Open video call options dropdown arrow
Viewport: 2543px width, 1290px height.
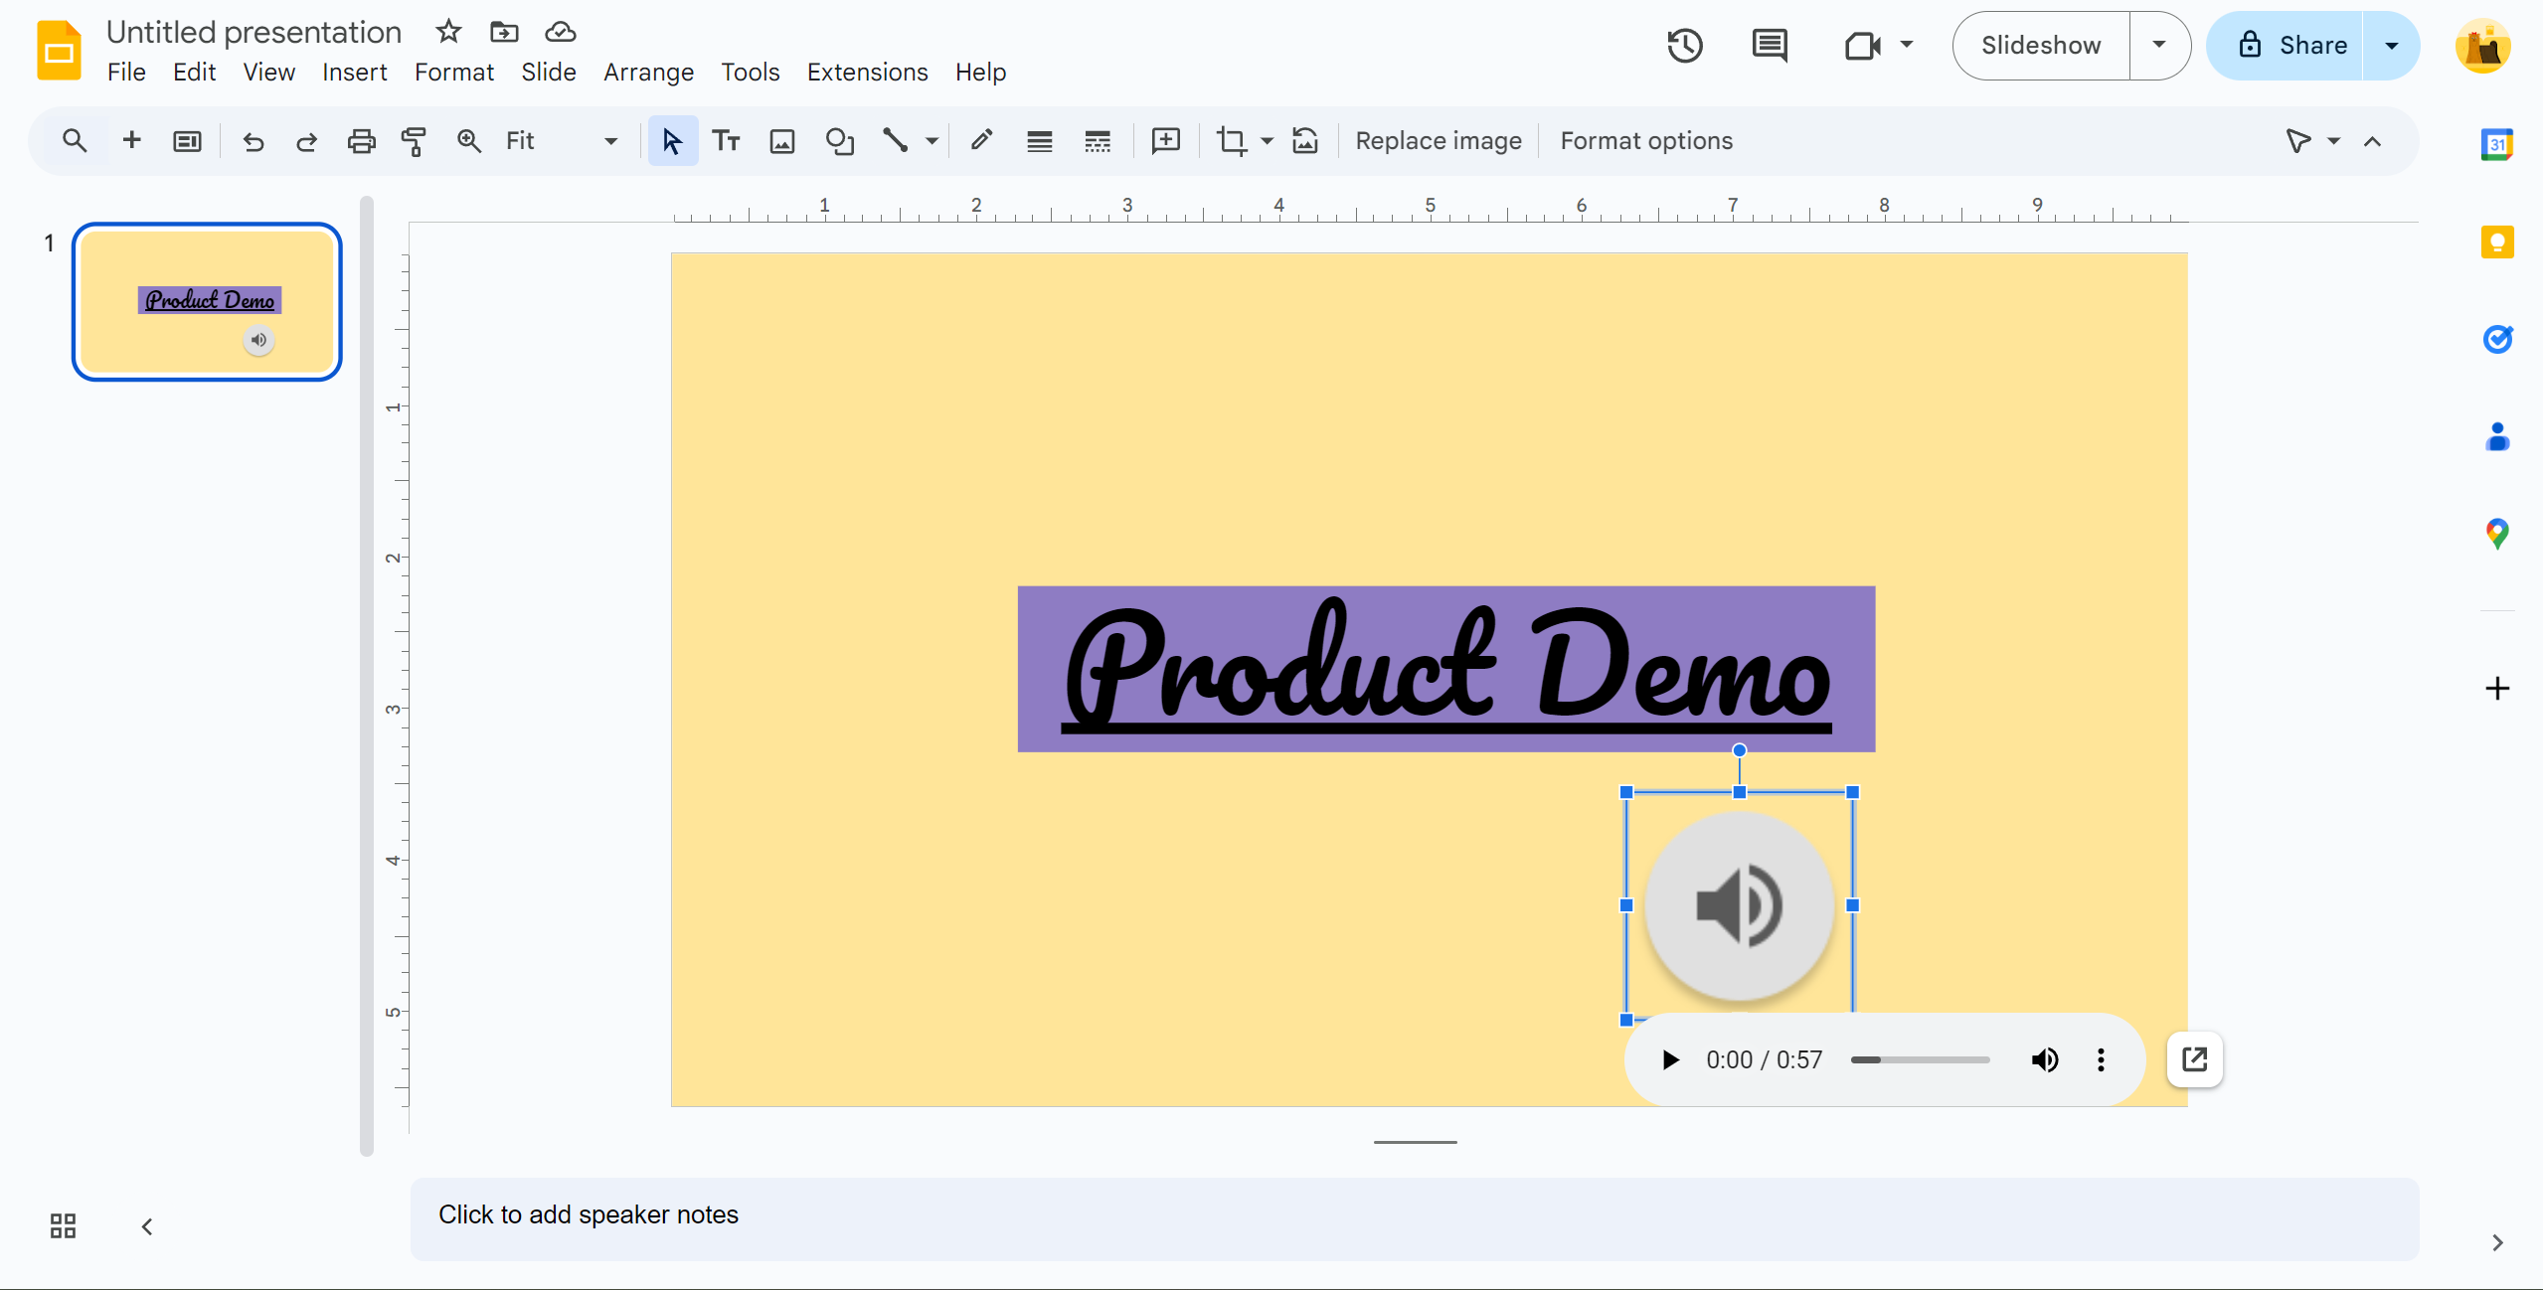coord(1907,45)
